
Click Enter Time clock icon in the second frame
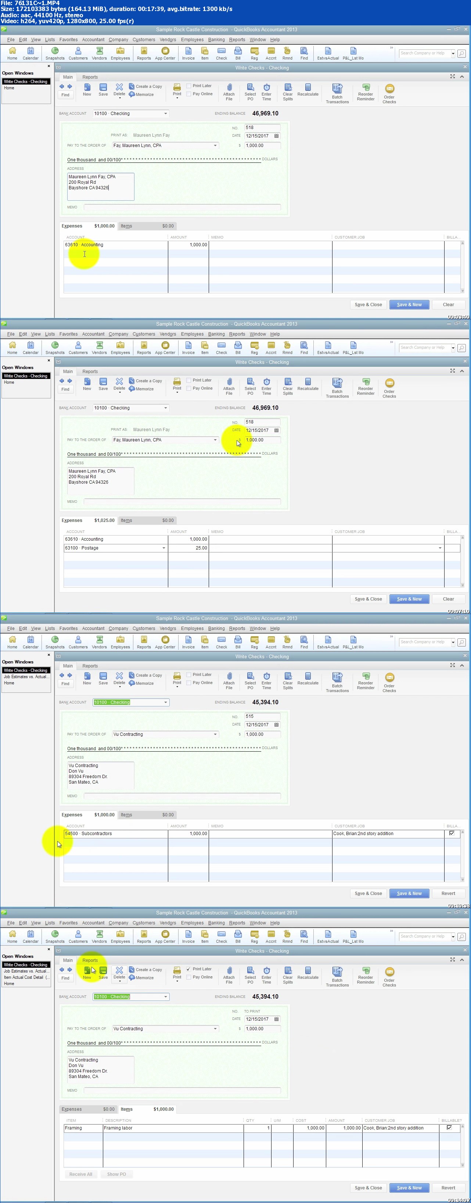click(x=266, y=386)
